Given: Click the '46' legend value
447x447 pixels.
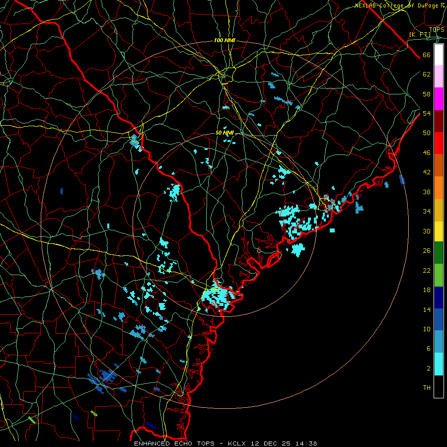Looking at the screenshot, I should pyautogui.click(x=427, y=153).
